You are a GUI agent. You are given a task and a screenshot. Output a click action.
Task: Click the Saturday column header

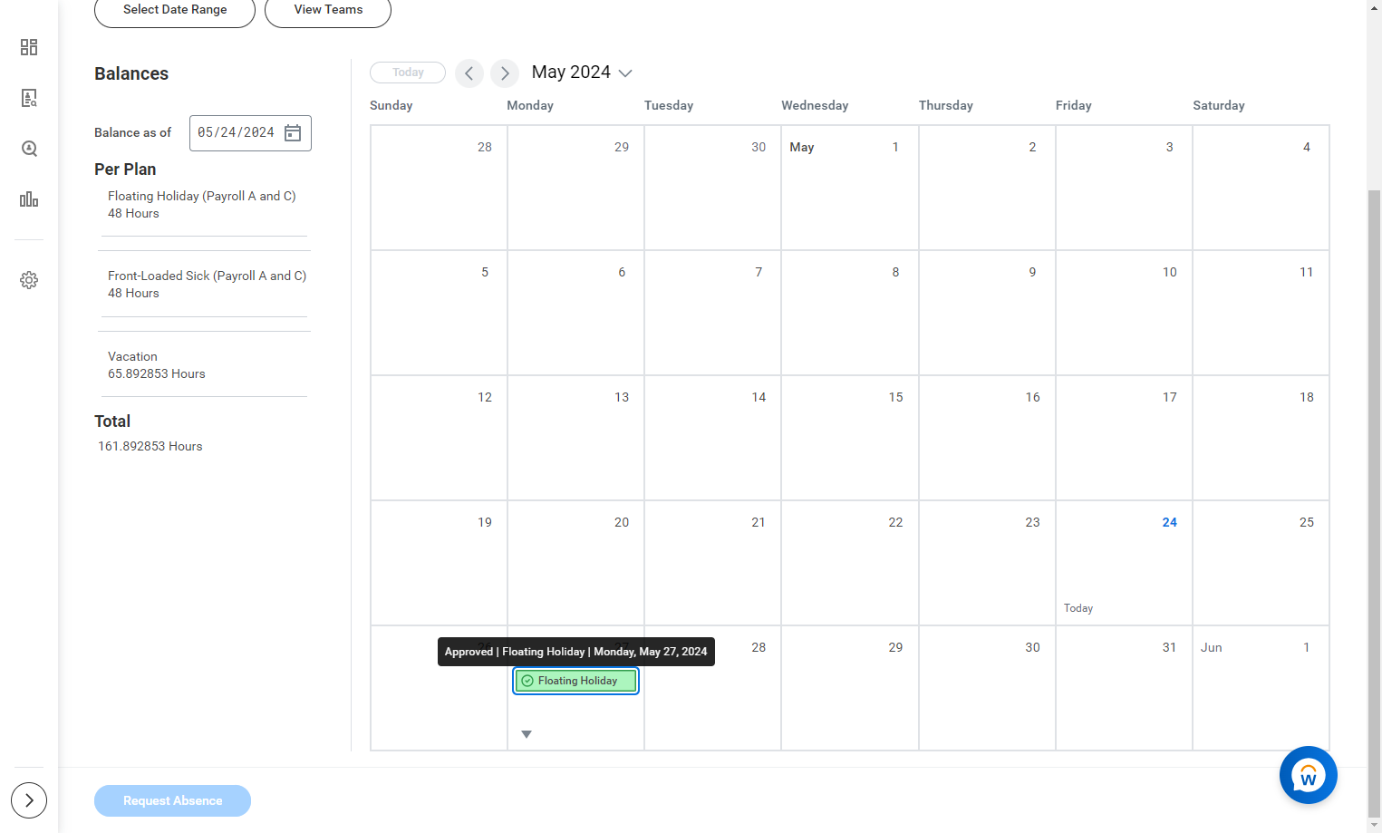click(x=1219, y=106)
